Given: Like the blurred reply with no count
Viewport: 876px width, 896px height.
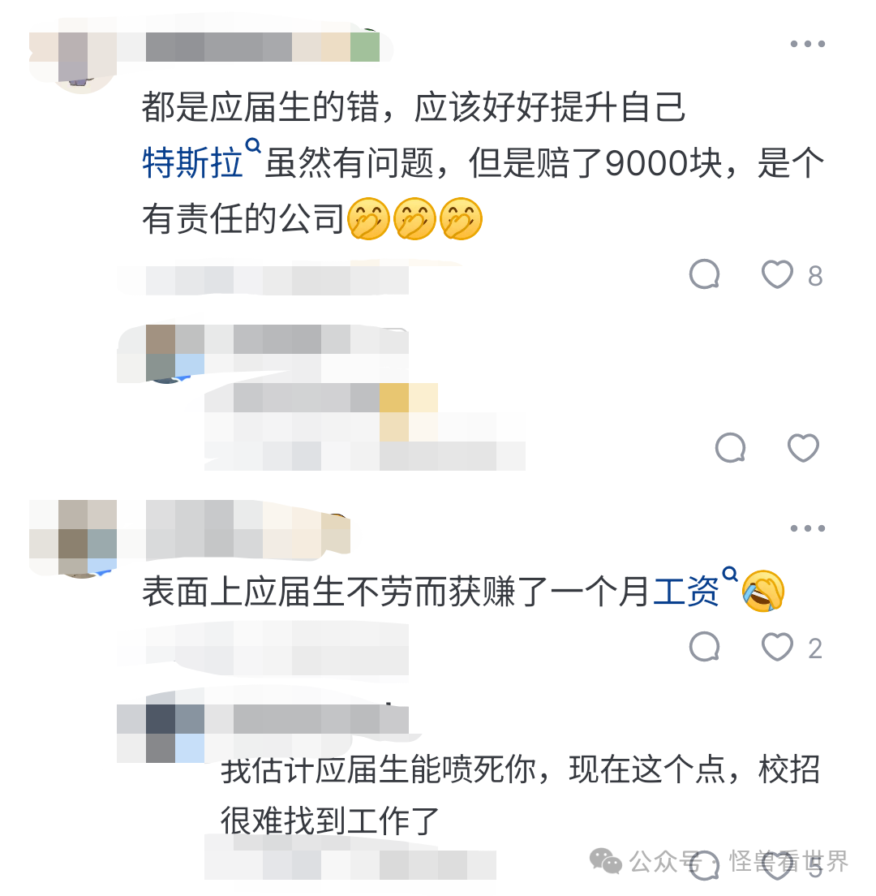Looking at the screenshot, I should [803, 447].
